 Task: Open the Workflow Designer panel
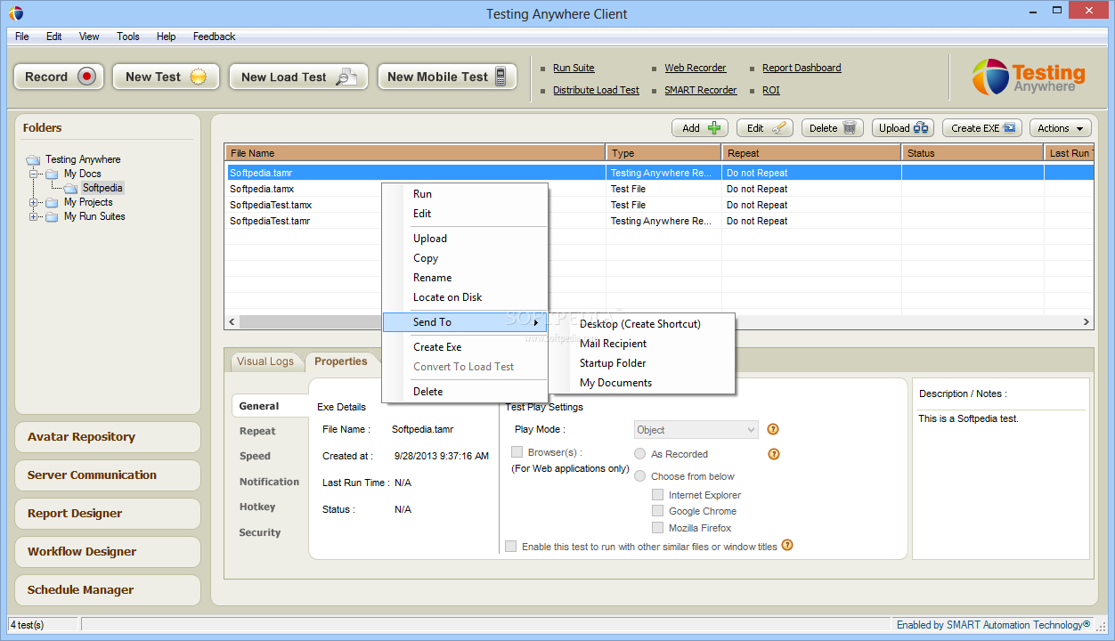tap(108, 552)
